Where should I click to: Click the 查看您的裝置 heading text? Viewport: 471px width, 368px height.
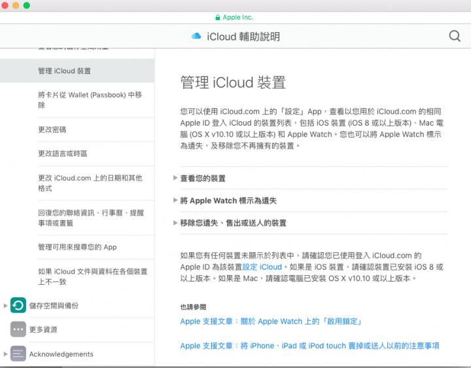click(x=203, y=178)
